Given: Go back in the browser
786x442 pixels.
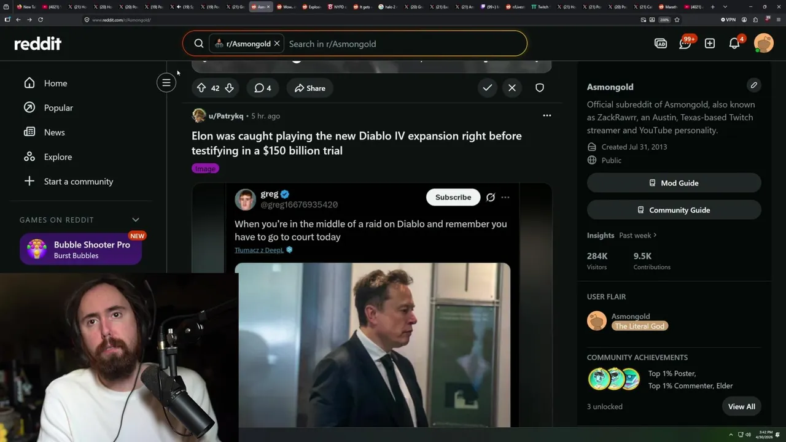Looking at the screenshot, I should 18,20.
